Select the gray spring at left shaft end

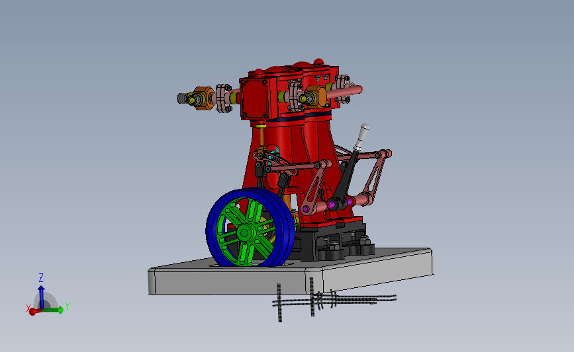pos(182,98)
